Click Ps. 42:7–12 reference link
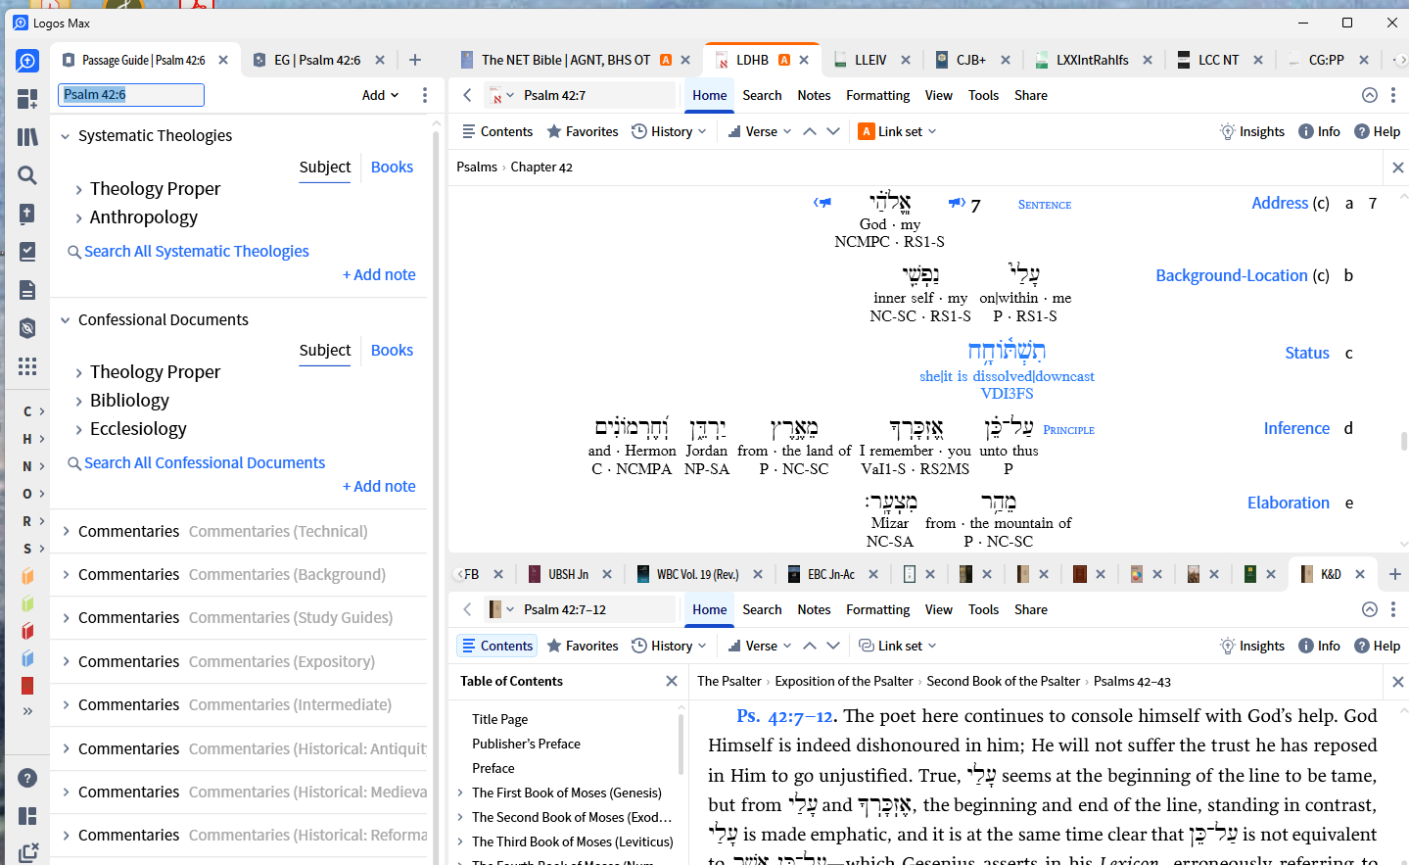 pyautogui.click(x=784, y=717)
